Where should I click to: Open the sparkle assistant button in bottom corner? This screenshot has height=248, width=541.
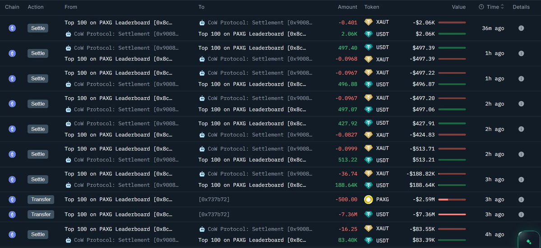[x=528, y=241]
